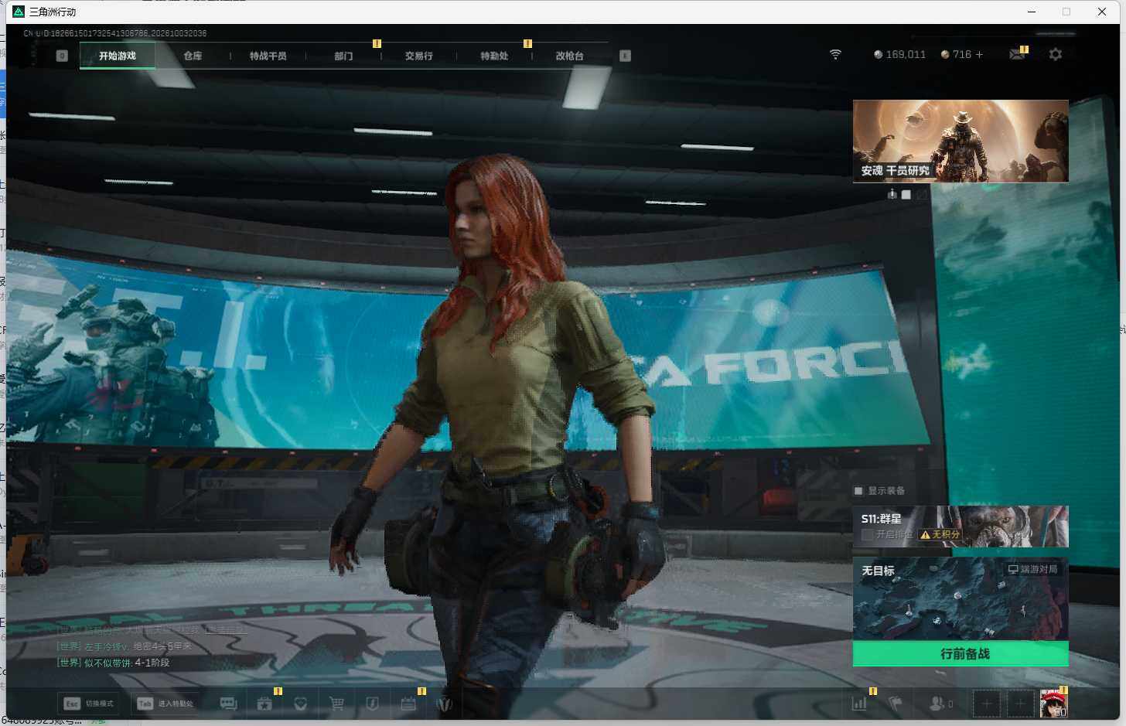Switch to the 仓库 tab

[x=193, y=56]
